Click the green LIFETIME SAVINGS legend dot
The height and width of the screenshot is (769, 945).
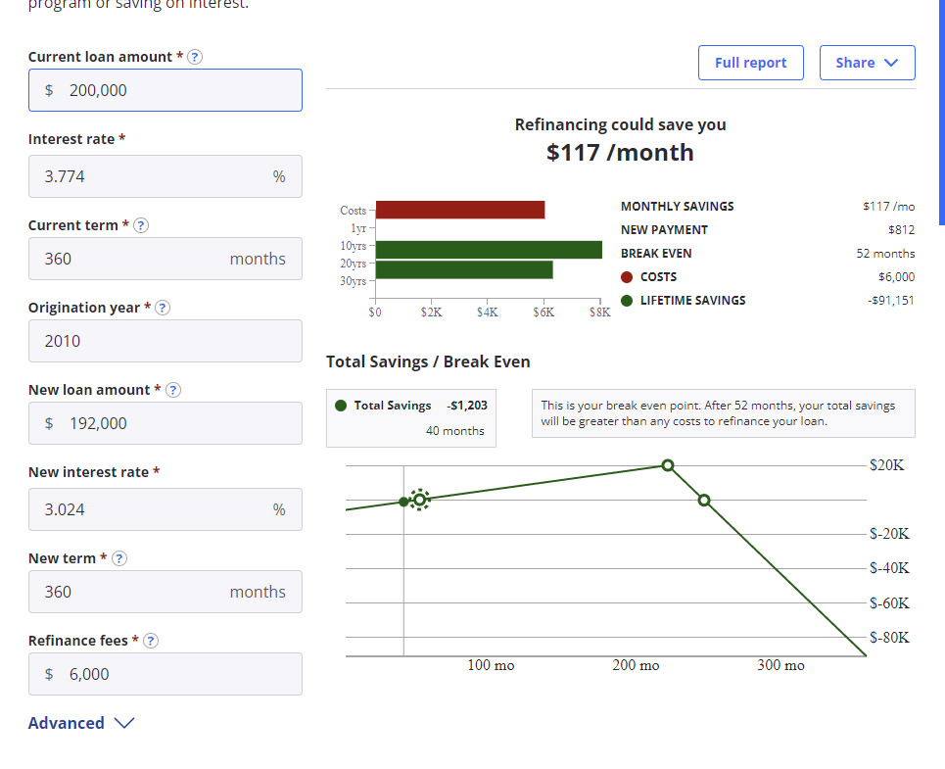point(627,301)
